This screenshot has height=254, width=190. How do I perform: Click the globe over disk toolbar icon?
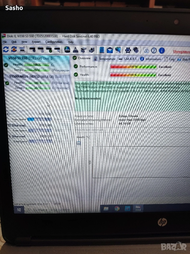click(x=67, y=50)
